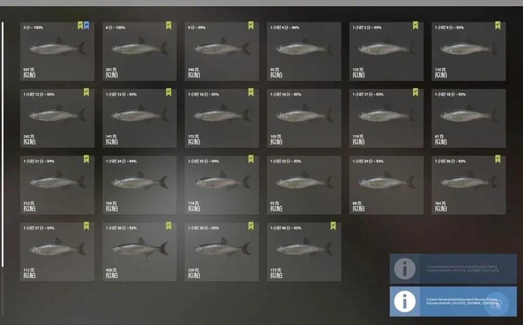523x325 pixels.
Task: Click the green check mark on 242克 card
Action: (x=86, y=92)
